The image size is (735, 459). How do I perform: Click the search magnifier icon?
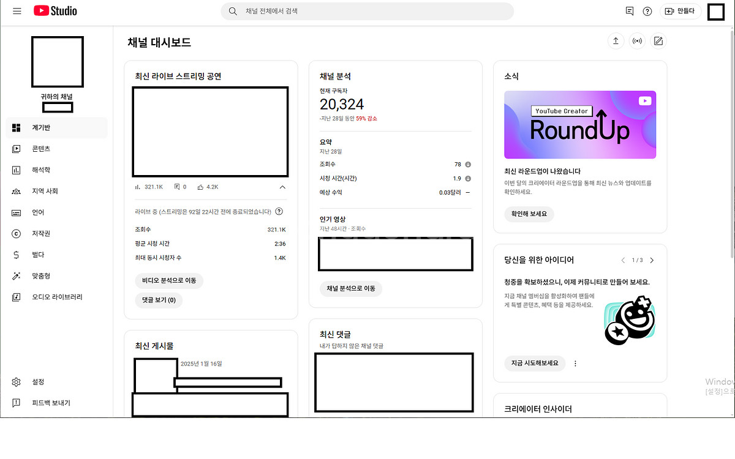tap(233, 11)
